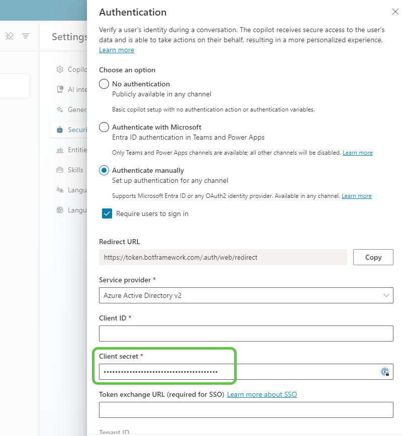Select the Copilot details gear icon
Image resolution: width=402 pixels, height=436 pixels.
(x=59, y=69)
